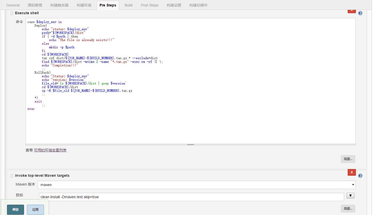Screen dimensions: 373x215
Task: Click inside the shell command textarea
Action: point(191,81)
